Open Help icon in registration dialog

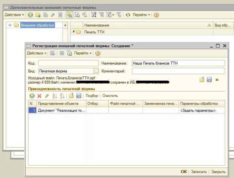98,53
